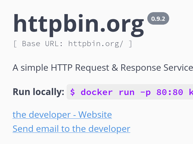The width and height of the screenshot is (193, 144).
Task: Click the httpbin.org page title
Action: (x=78, y=25)
